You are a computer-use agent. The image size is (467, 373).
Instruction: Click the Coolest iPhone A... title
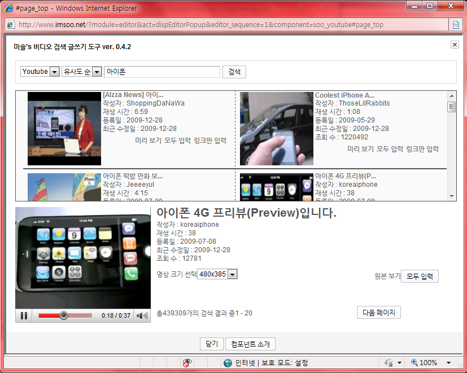[x=344, y=95]
